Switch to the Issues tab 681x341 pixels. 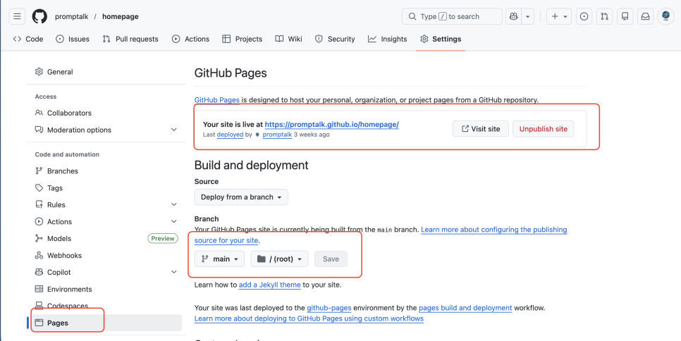[x=73, y=39]
